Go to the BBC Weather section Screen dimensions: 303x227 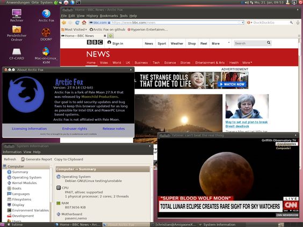click(177, 43)
